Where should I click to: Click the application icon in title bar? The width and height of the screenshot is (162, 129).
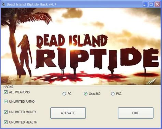pos(3,4)
